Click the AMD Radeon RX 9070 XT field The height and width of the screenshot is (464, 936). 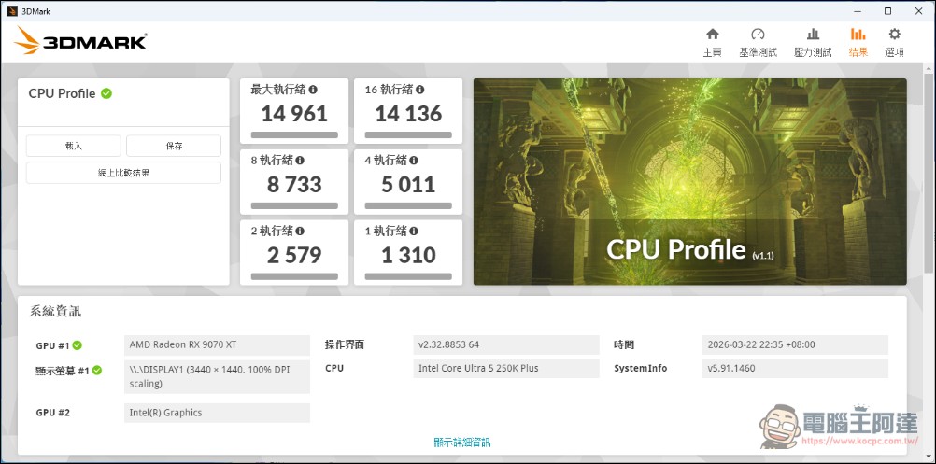coord(218,344)
